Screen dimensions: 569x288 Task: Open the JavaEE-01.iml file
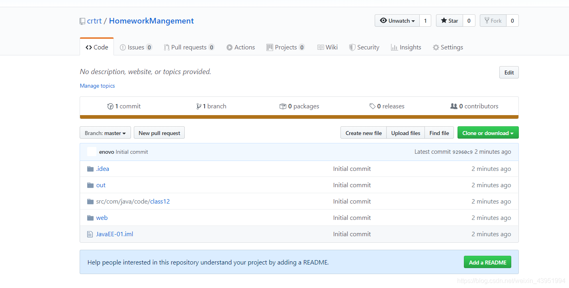pos(115,234)
